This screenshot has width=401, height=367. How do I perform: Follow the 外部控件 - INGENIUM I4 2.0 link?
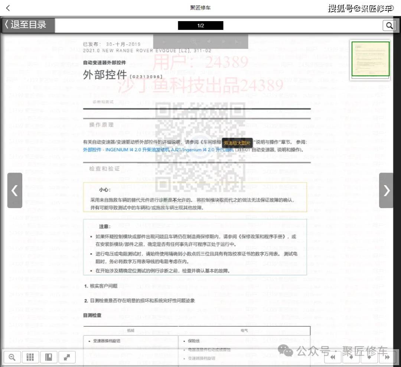pos(158,150)
